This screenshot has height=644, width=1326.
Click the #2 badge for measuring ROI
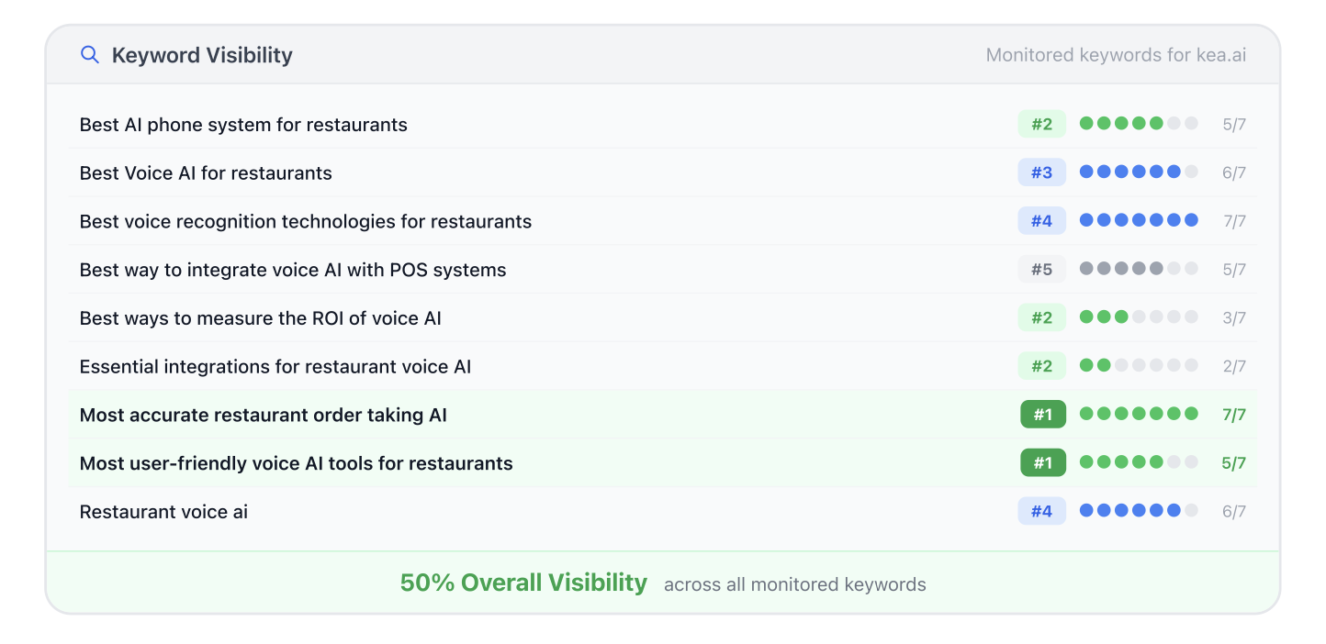point(1041,318)
